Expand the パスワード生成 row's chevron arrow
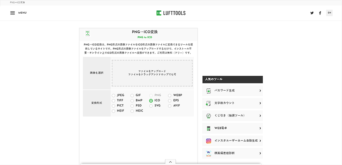This screenshot has height=165, width=342. coord(260,91)
